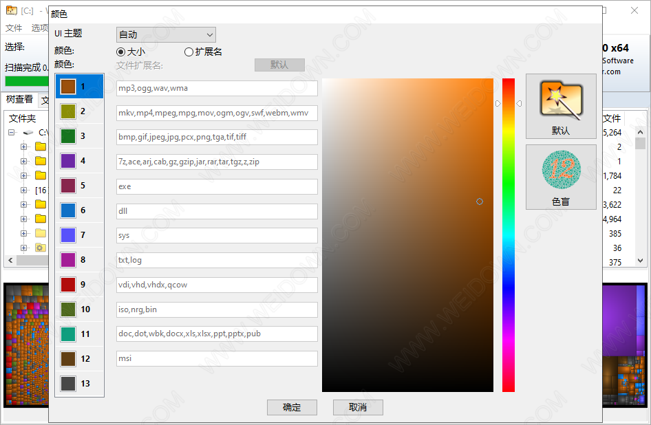The width and height of the screenshot is (651, 425).
Task: Switch to the 树查看 tab in main window
Action: click(19, 99)
